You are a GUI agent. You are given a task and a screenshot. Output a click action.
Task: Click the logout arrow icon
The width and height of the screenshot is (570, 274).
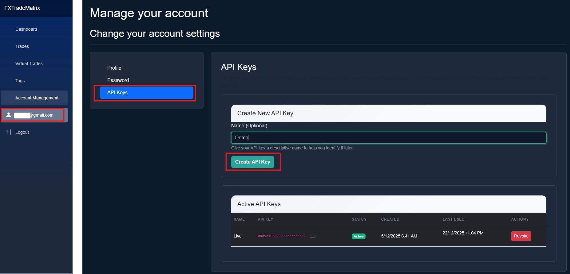click(8, 132)
